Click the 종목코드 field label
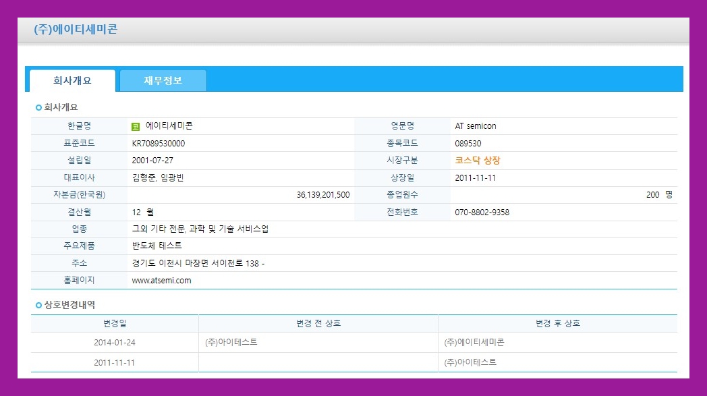Viewport: 707px width, 396px height. 402,143
